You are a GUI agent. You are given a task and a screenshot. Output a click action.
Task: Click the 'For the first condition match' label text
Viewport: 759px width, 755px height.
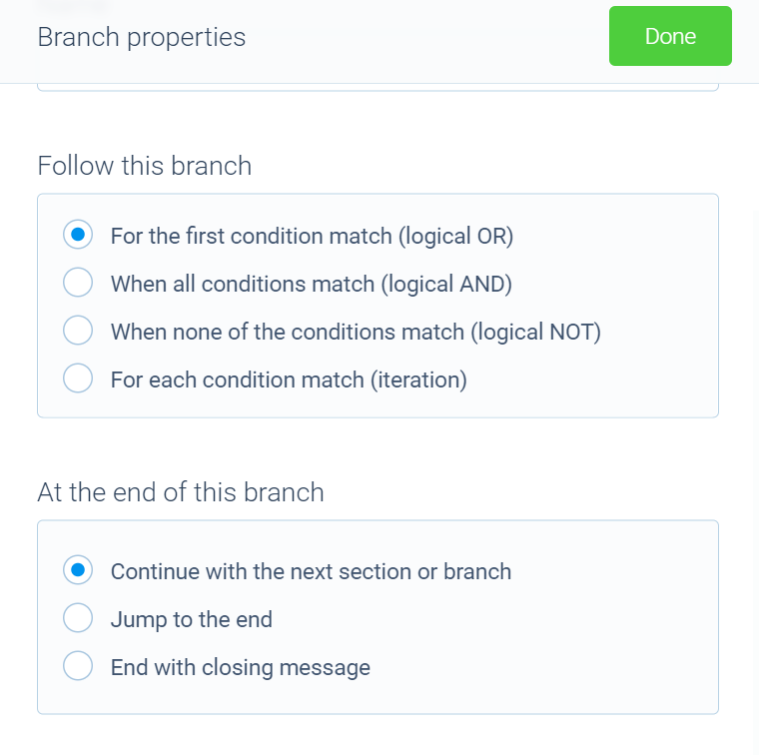pyautogui.click(x=252, y=236)
